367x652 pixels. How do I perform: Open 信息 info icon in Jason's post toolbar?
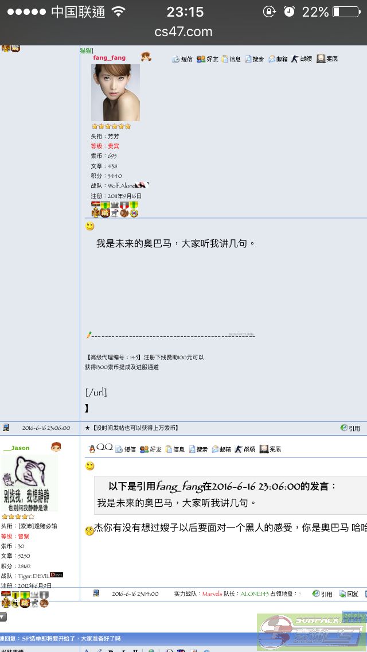click(x=175, y=449)
